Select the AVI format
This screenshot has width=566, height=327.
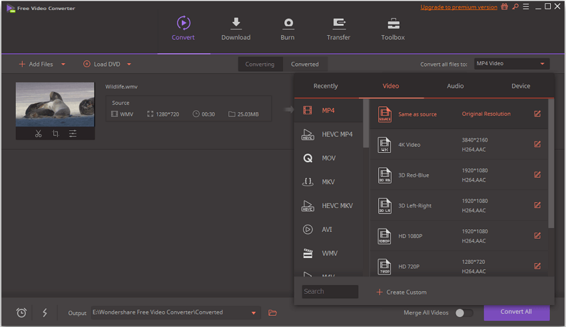[x=328, y=229]
